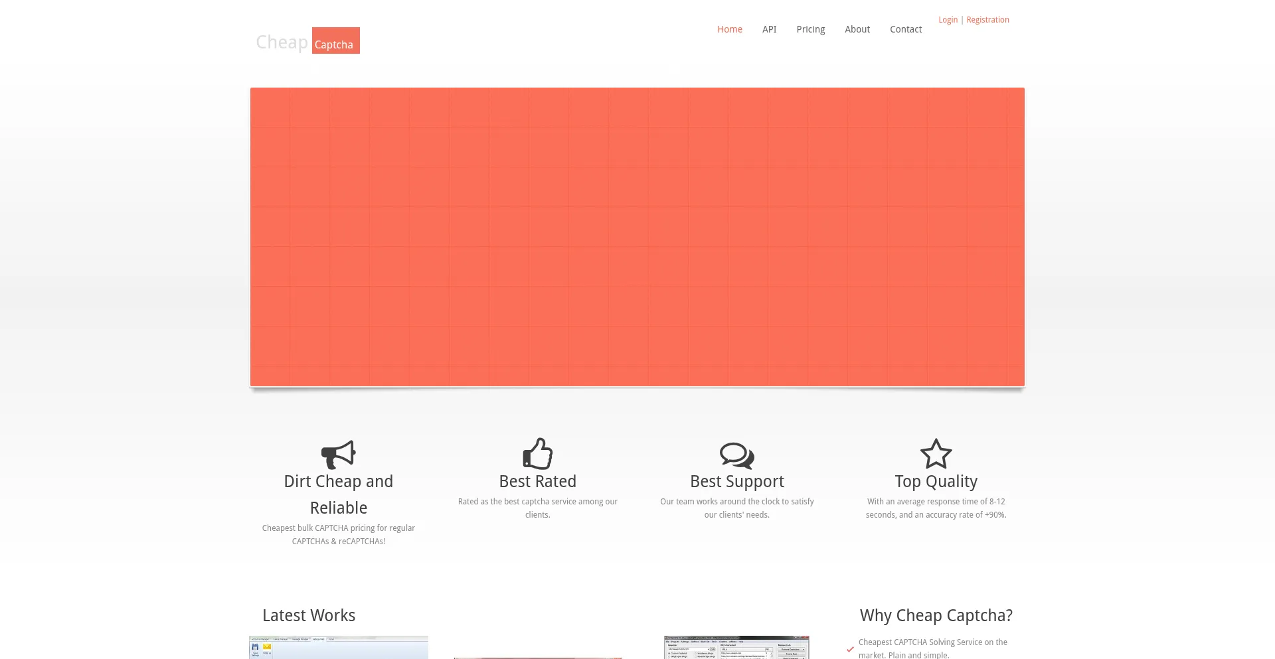1275x659 pixels.
Task: Click the large coral hero banner
Action: tap(637, 237)
